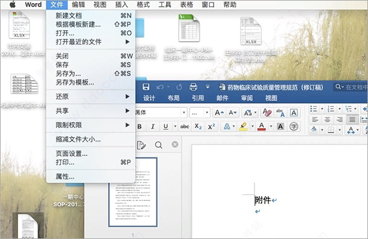Open the 插入 menu
This screenshot has width=368, height=239.
coord(121,4)
